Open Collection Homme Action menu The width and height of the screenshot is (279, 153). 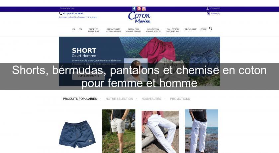click(x=153, y=30)
